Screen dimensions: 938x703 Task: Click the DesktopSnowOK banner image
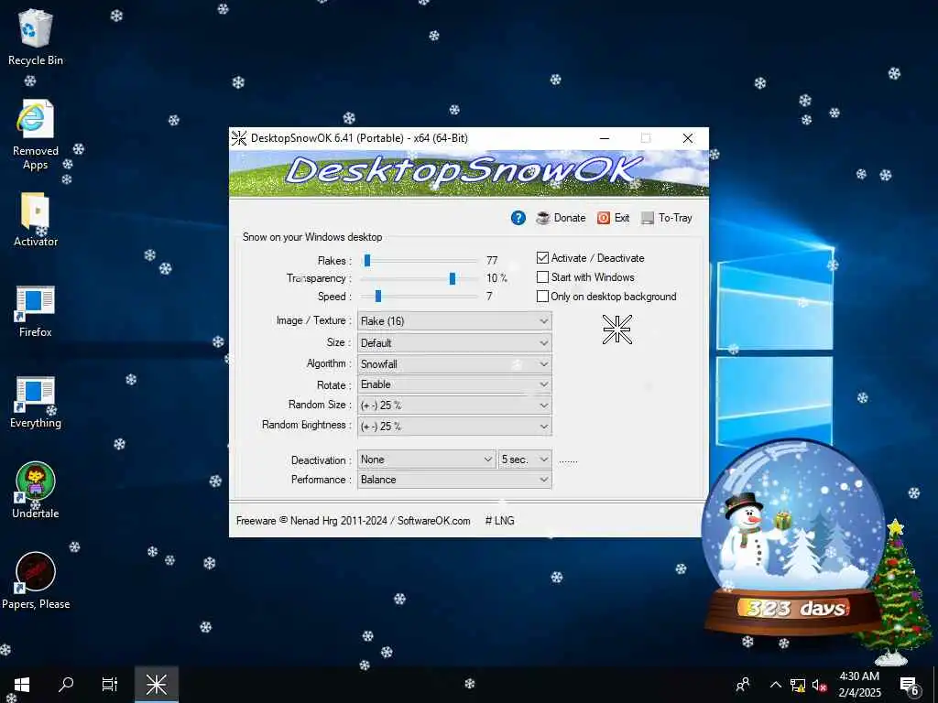click(469, 173)
